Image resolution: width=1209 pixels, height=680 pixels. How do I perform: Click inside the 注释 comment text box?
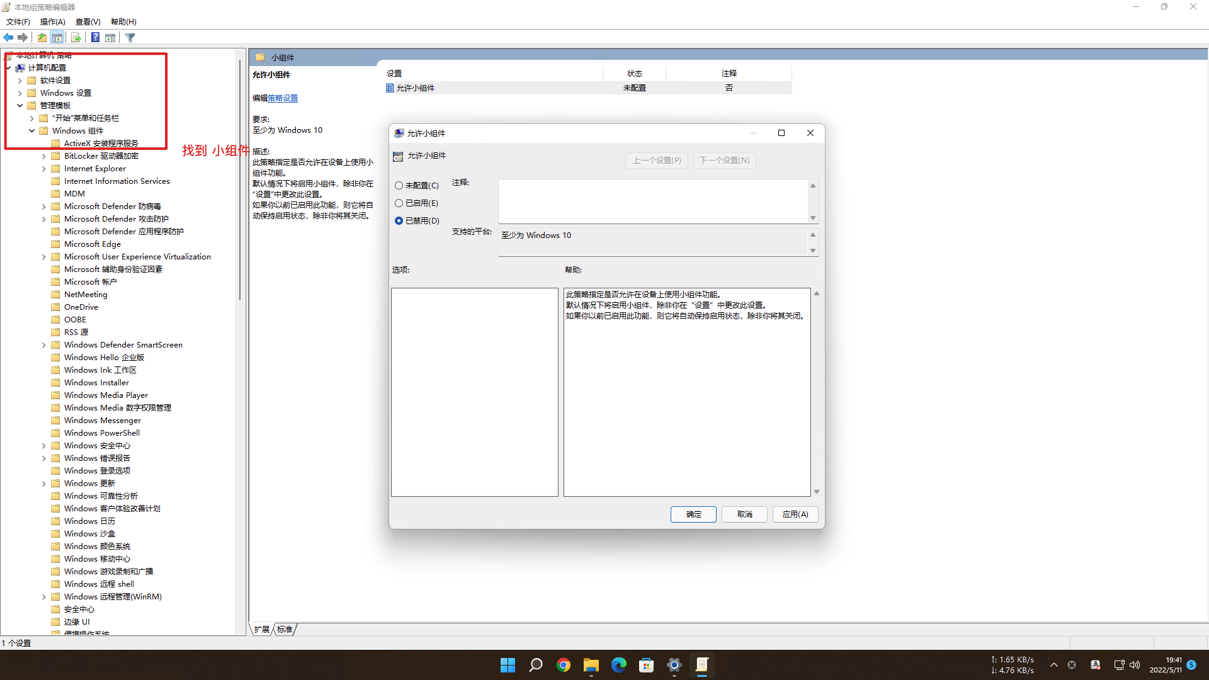652,201
